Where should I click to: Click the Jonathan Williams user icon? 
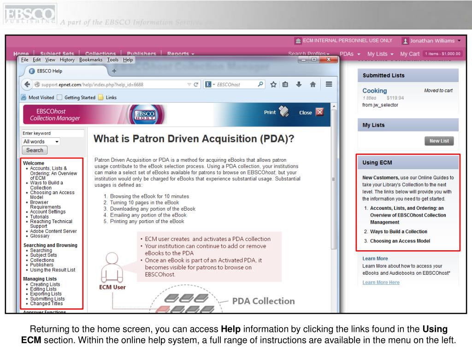[405, 41]
